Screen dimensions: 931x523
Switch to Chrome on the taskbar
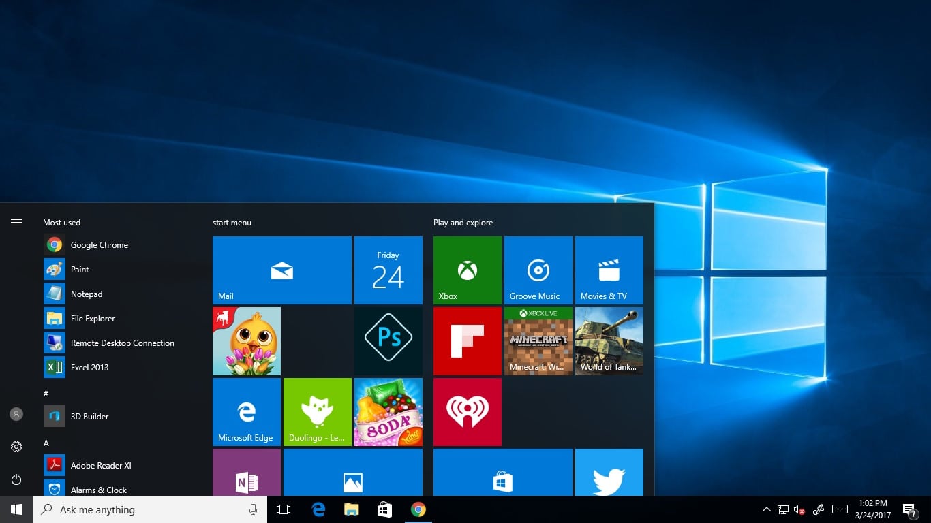click(418, 509)
